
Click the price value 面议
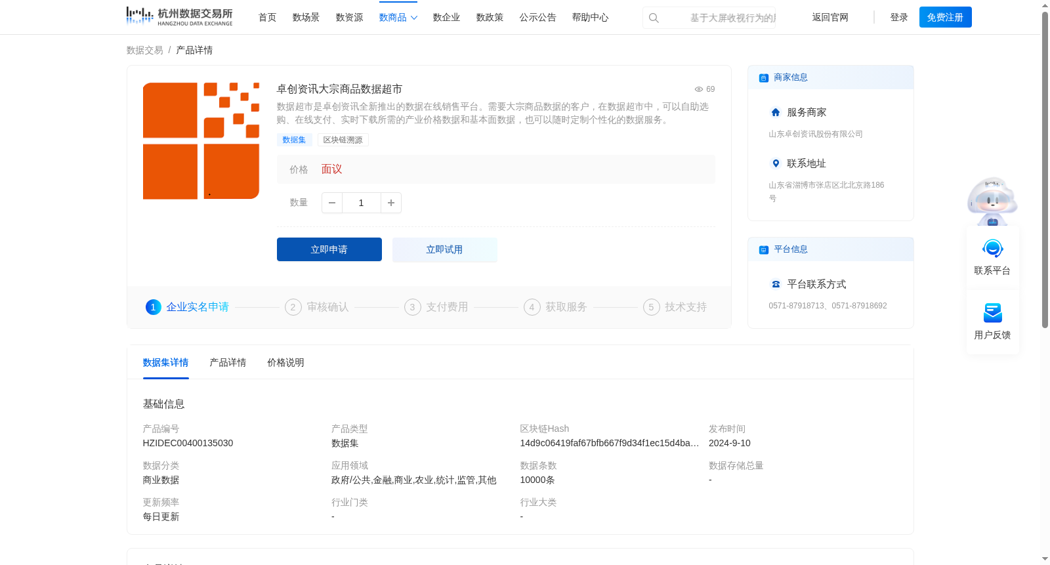tap(331, 169)
